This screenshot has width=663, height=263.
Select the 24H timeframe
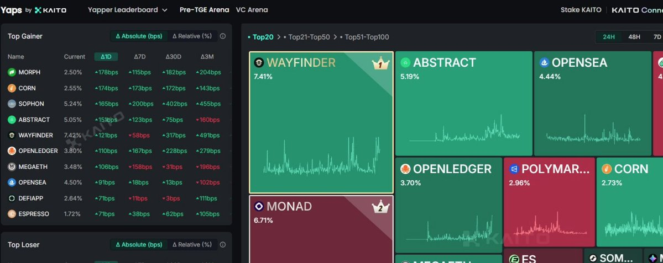[x=609, y=37]
